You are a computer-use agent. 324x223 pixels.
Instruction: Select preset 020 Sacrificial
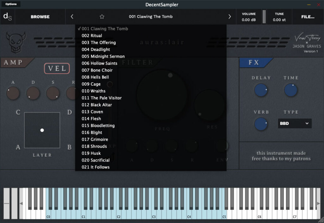(151, 160)
